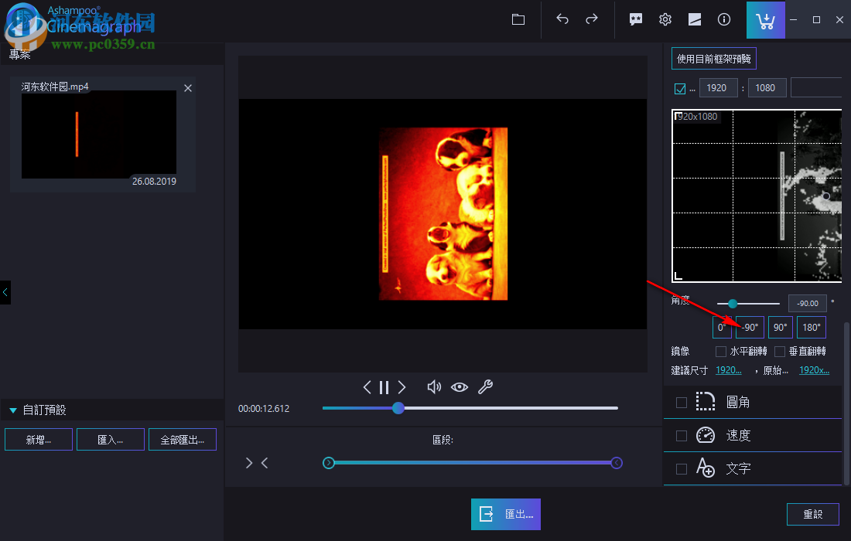Screen dimensions: 851x541
Task: Pause playback using the pause icon
Action: [384, 386]
